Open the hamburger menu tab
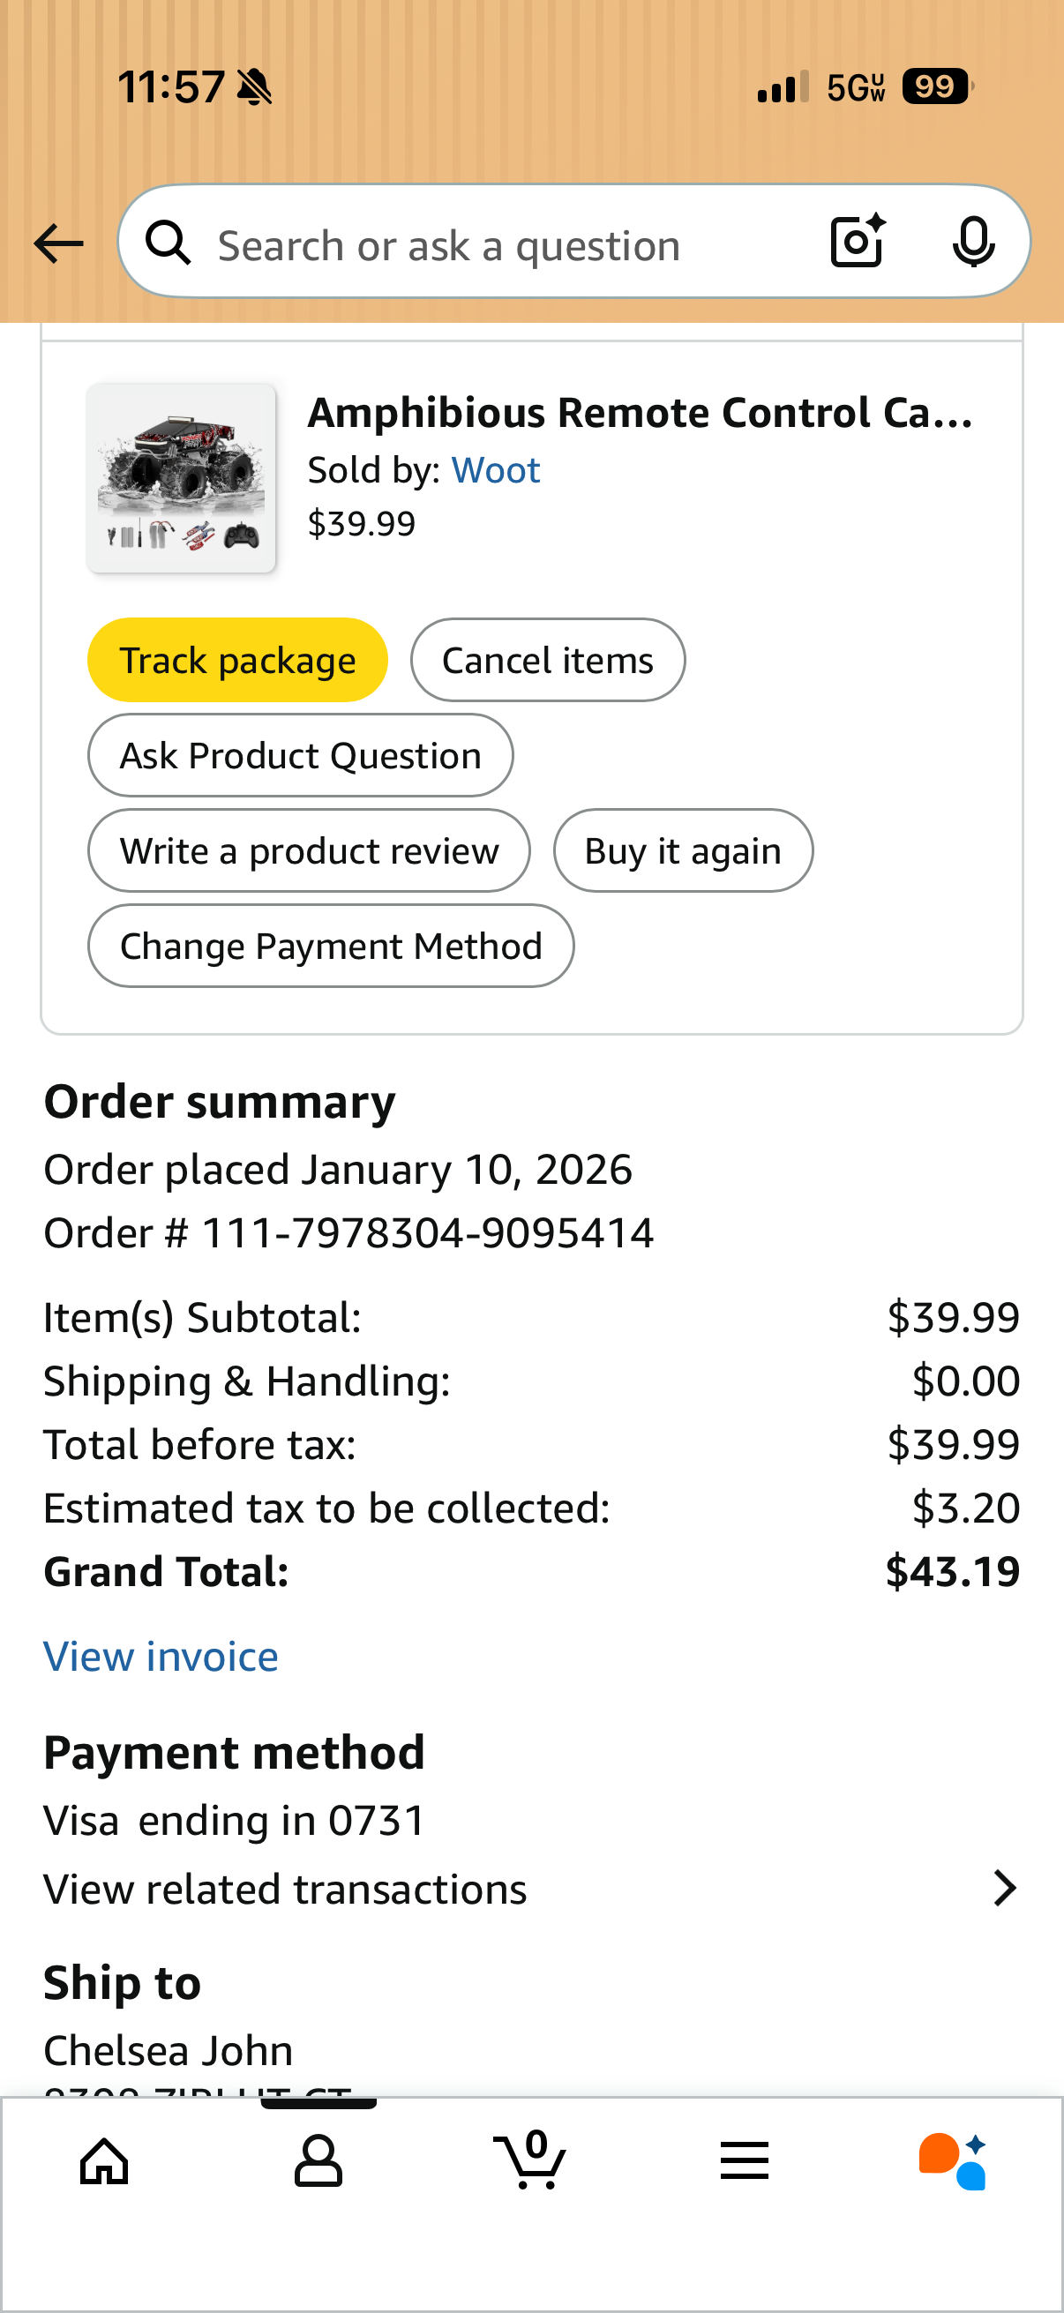Viewport: 1064px width, 2313px height. (744, 2160)
